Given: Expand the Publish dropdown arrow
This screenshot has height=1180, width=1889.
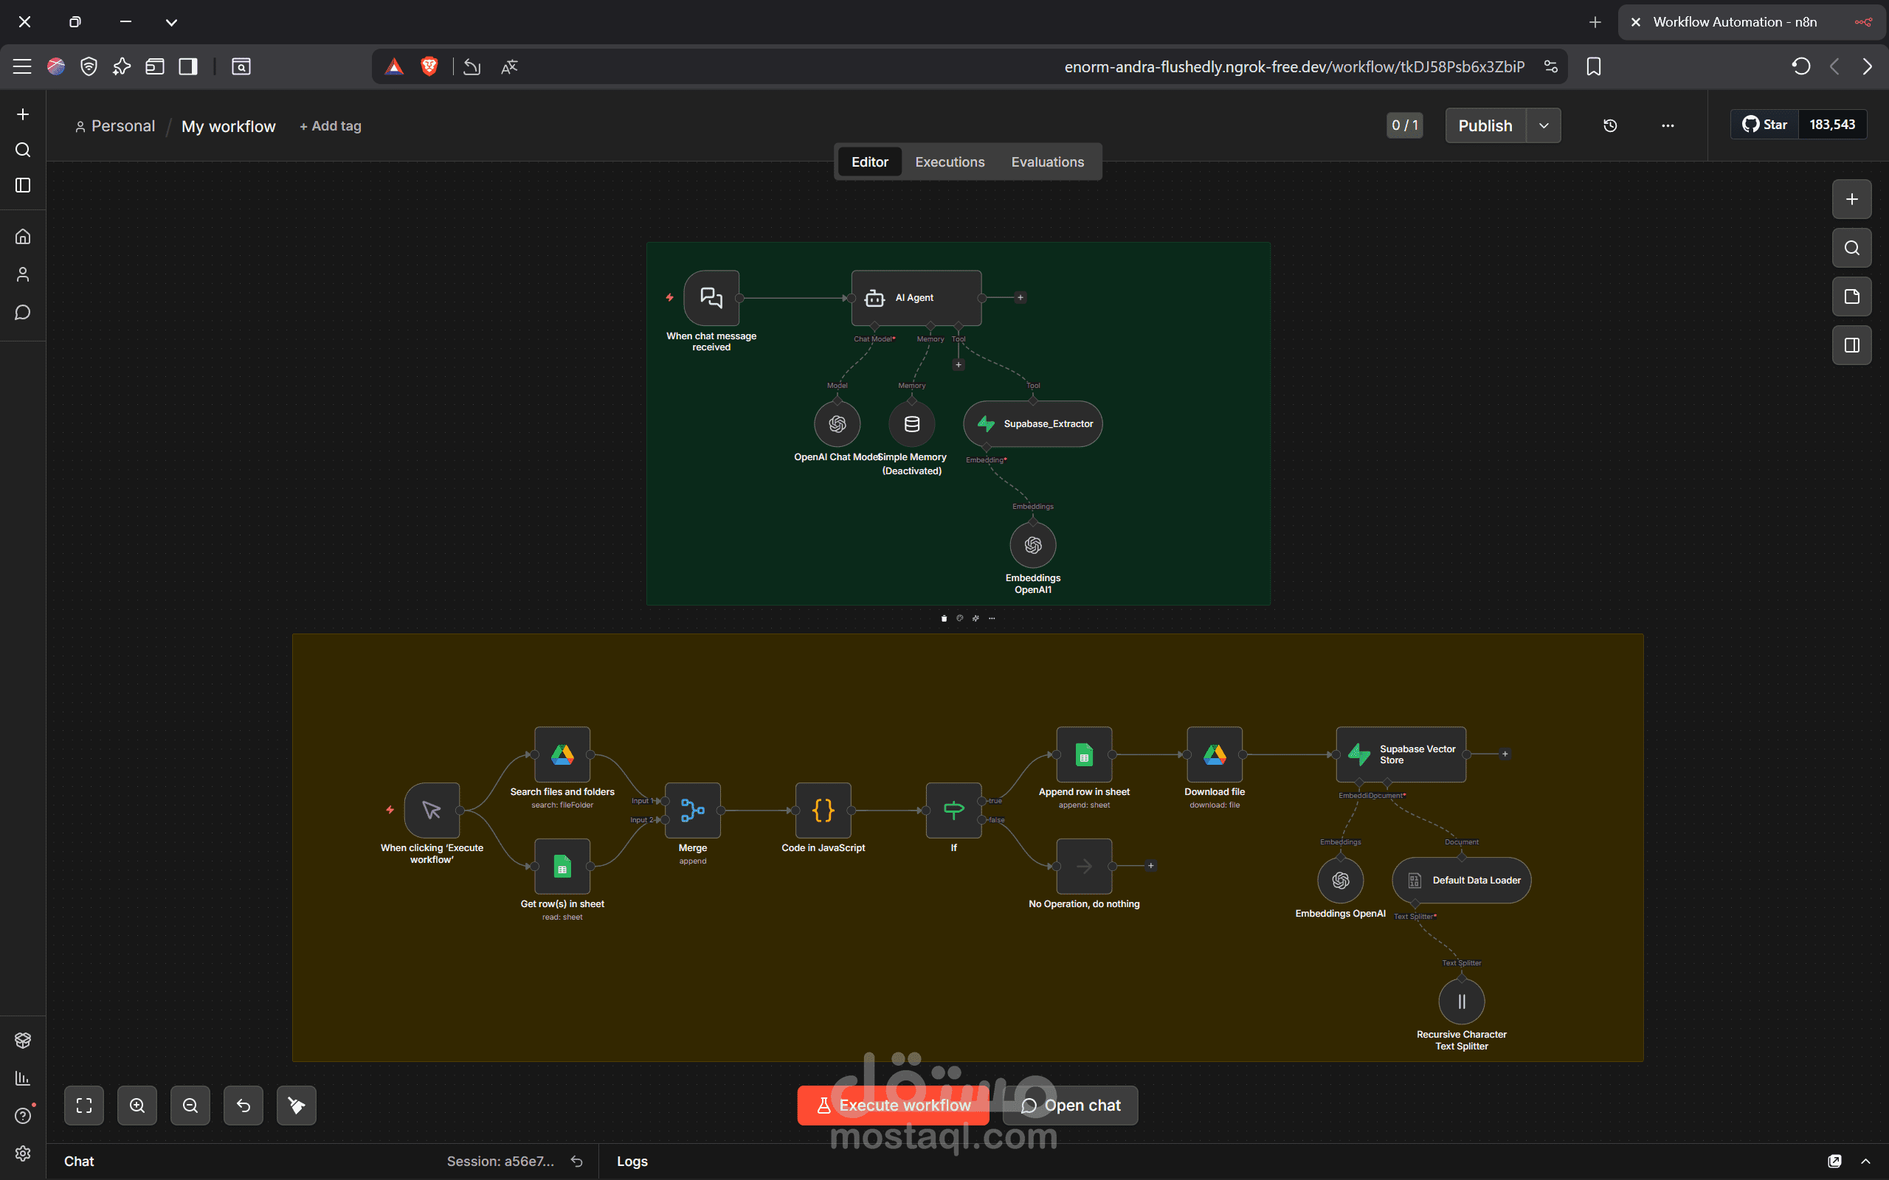Looking at the screenshot, I should coord(1543,125).
